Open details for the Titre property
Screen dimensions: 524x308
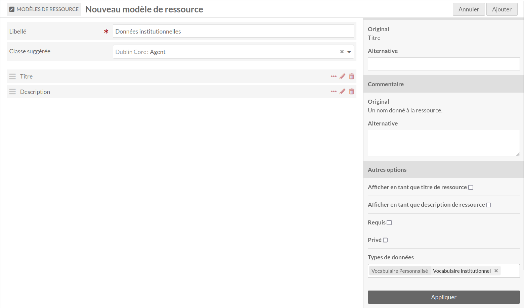[x=334, y=76]
